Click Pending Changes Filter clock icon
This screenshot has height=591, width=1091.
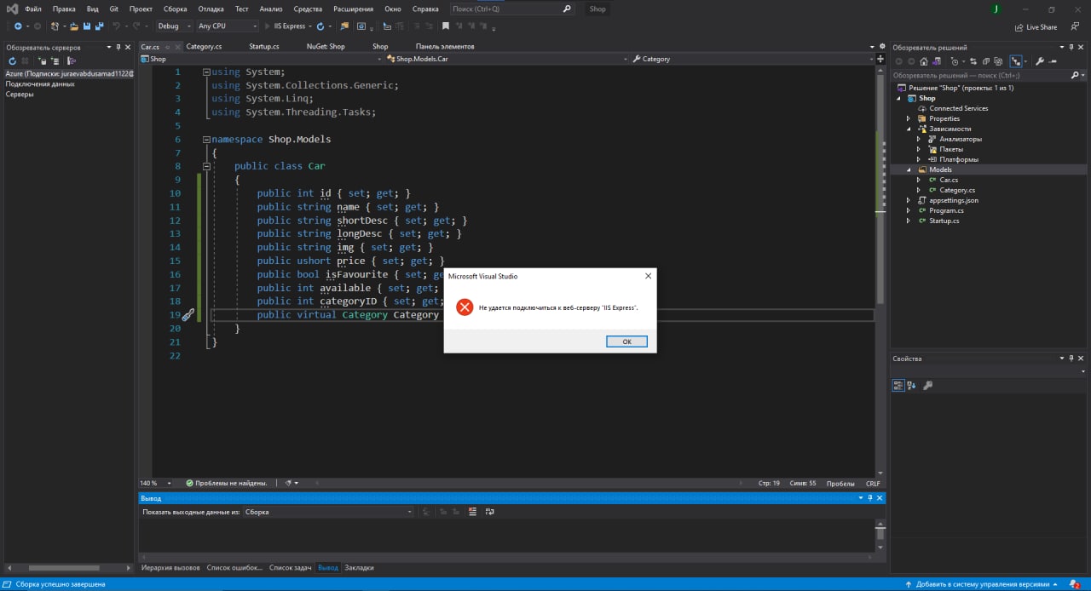pyautogui.click(x=955, y=61)
